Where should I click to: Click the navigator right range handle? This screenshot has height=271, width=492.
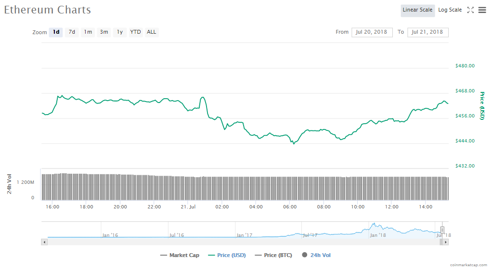tap(442, 230)
